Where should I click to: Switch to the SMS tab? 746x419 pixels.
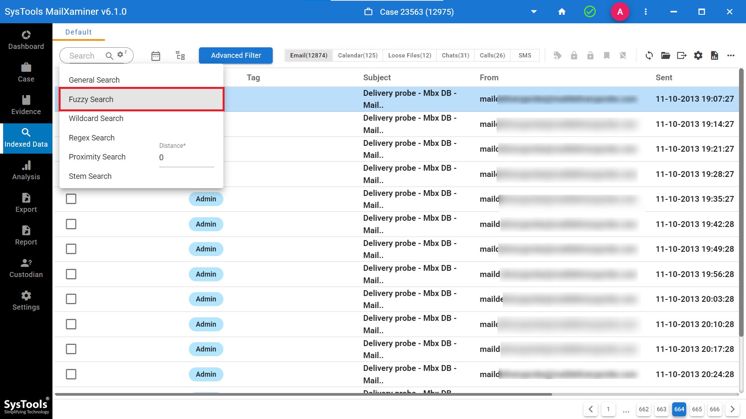[525, 55]
